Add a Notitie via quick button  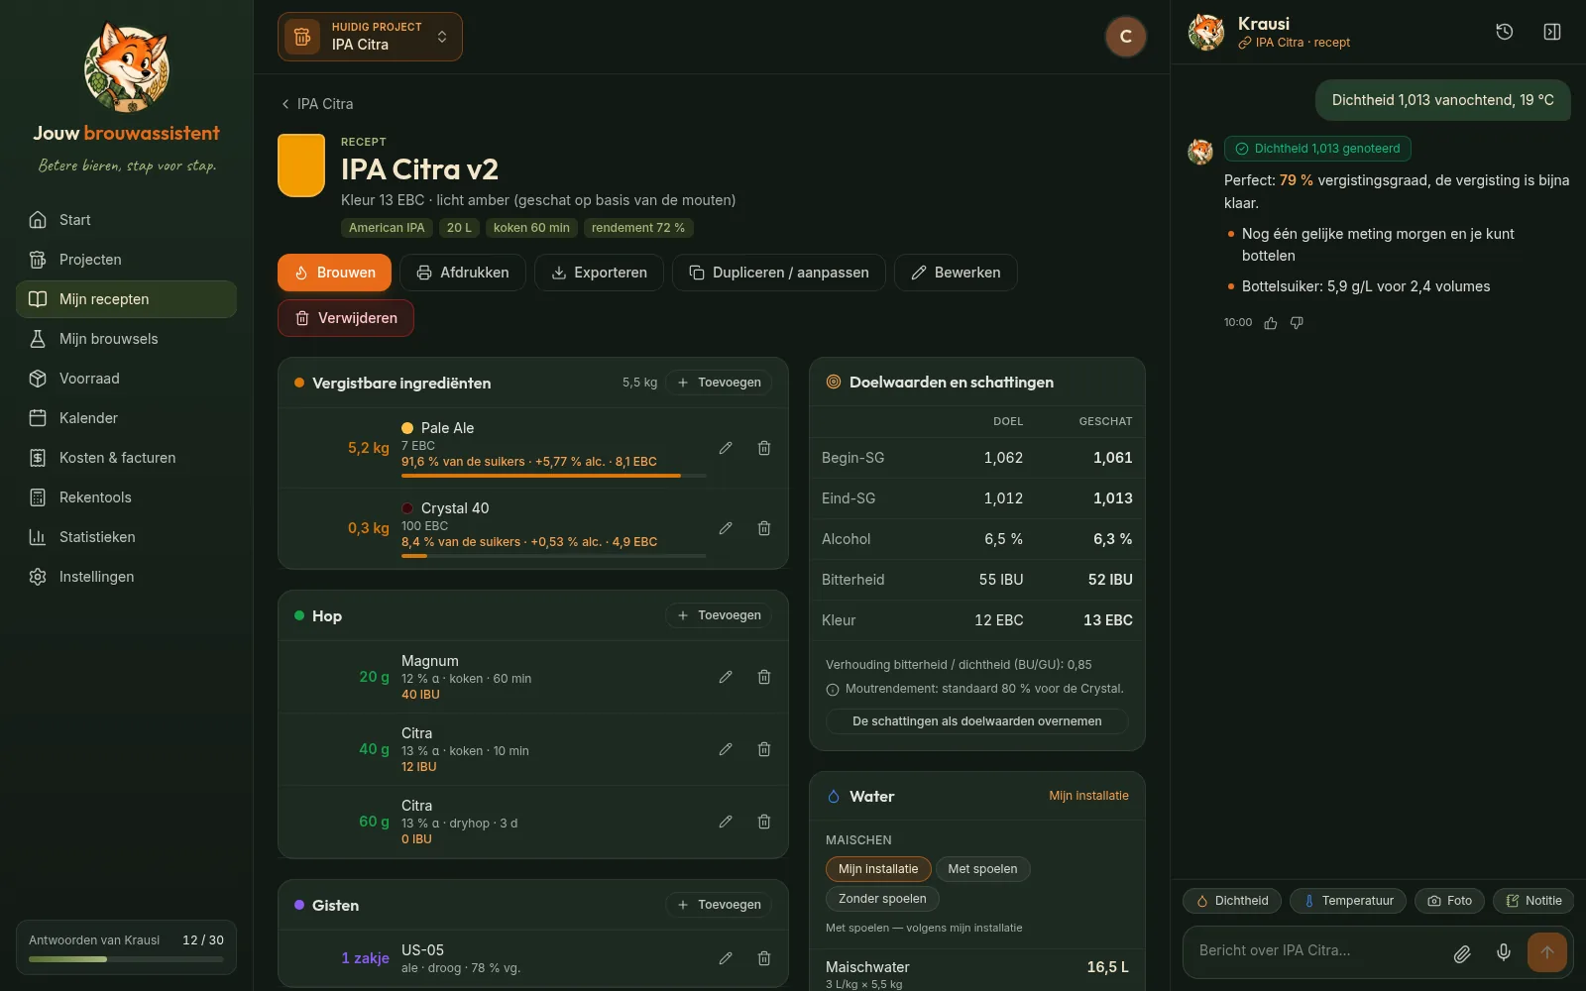click(1533, 901)
